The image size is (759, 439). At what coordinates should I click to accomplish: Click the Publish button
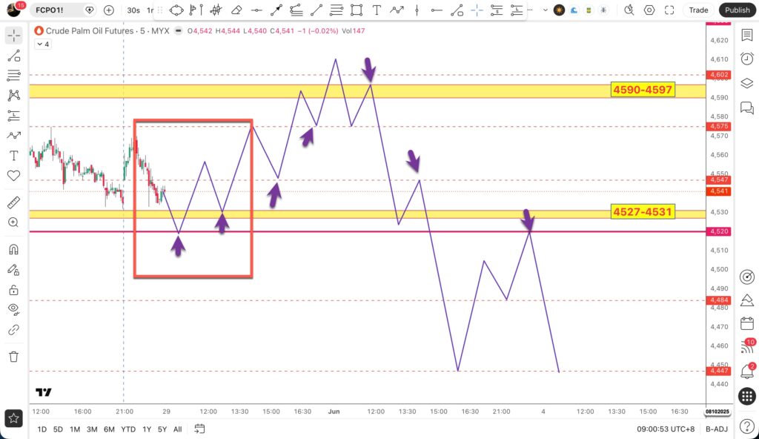[x=737, y=10]
